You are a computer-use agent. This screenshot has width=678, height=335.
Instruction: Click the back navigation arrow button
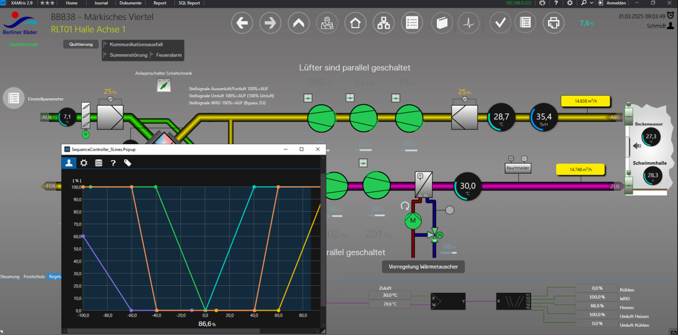click(x=242, y=23)
